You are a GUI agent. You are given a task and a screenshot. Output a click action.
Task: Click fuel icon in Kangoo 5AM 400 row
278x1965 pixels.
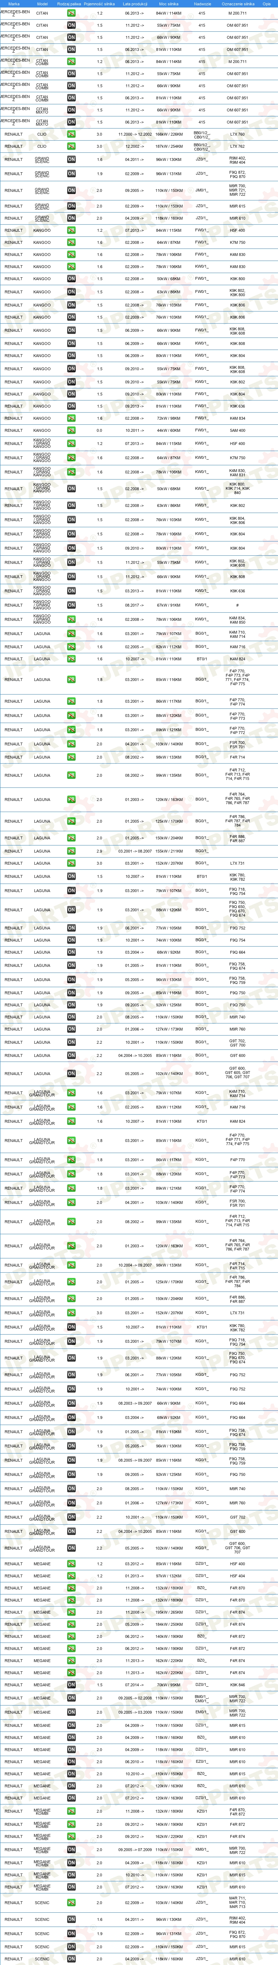71,431
